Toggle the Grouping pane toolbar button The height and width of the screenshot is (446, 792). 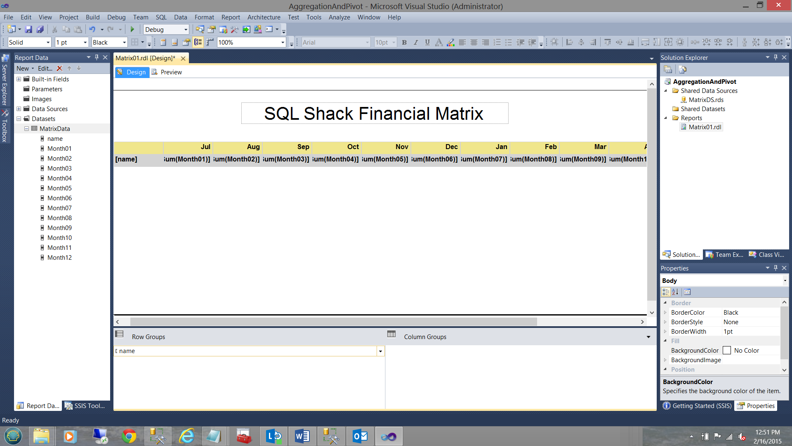coord(198,42)
